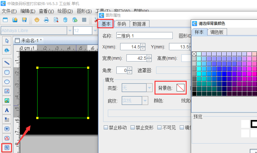
Task: Click the printer icon in toolbar
Action: [46, 20]
